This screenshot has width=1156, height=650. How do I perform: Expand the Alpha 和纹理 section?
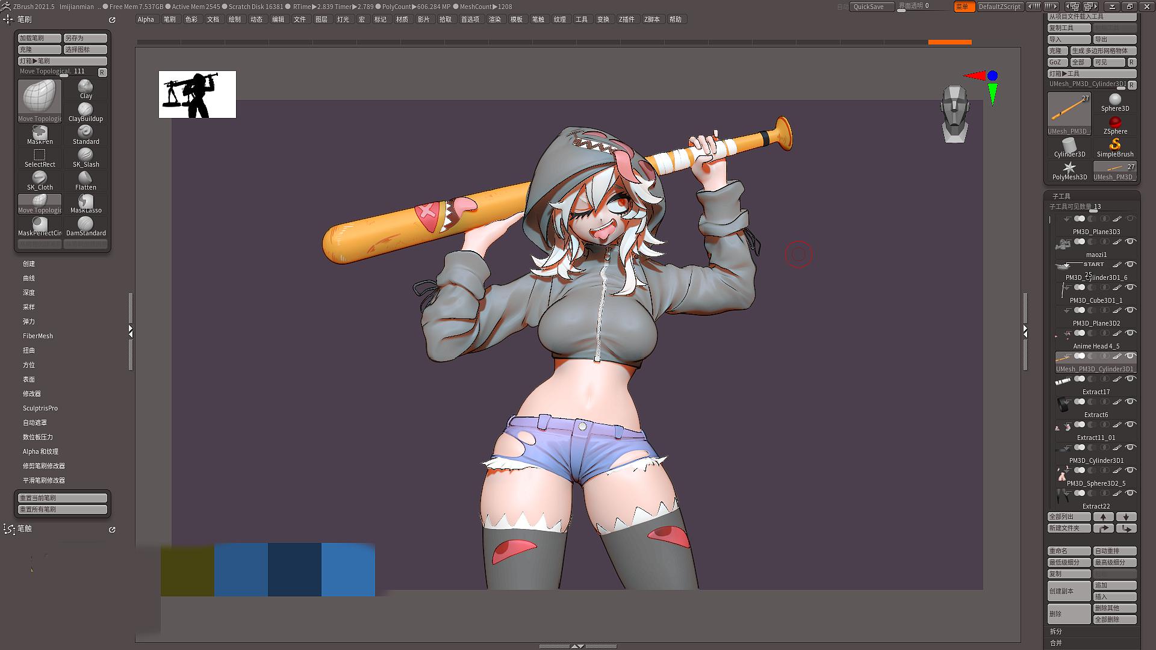(x=40, y=451)
